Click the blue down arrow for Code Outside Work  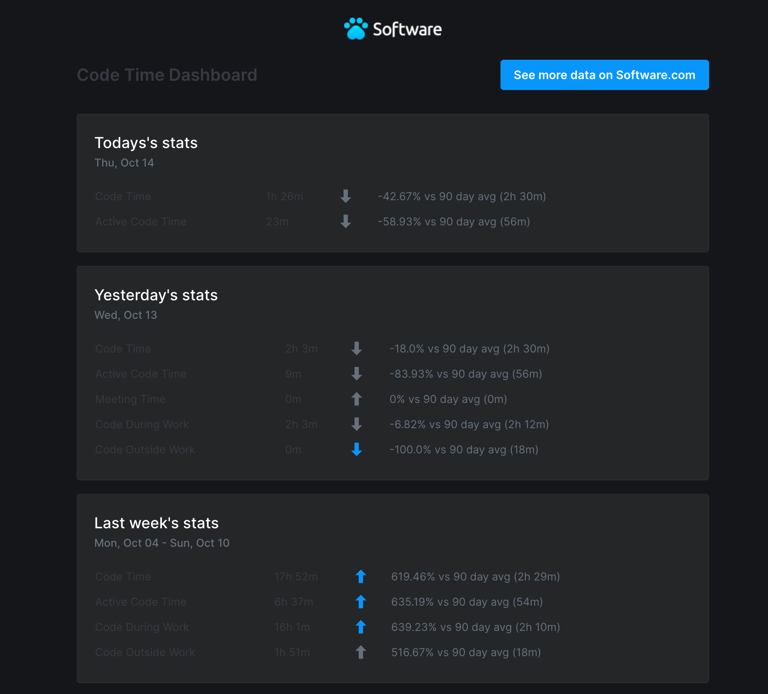click(x=357, y=450)
